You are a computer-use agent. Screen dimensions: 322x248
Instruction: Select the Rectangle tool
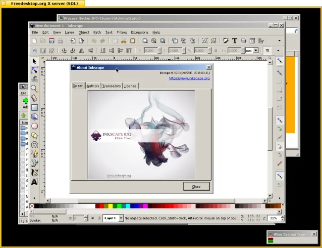[x=34, y=107]
